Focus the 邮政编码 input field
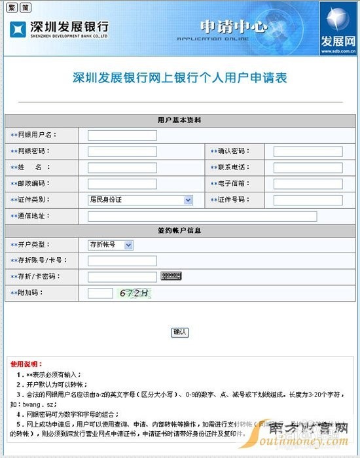Viewport: 360px width, 458px height. pos(122,184)
